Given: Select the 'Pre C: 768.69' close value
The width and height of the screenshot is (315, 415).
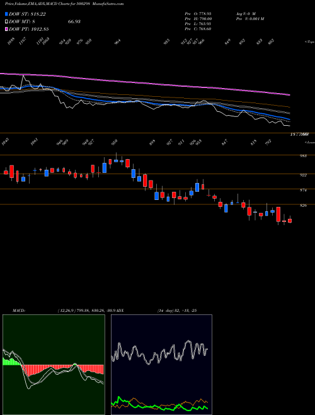Looking at the screenshot, I should pos(198,29).
